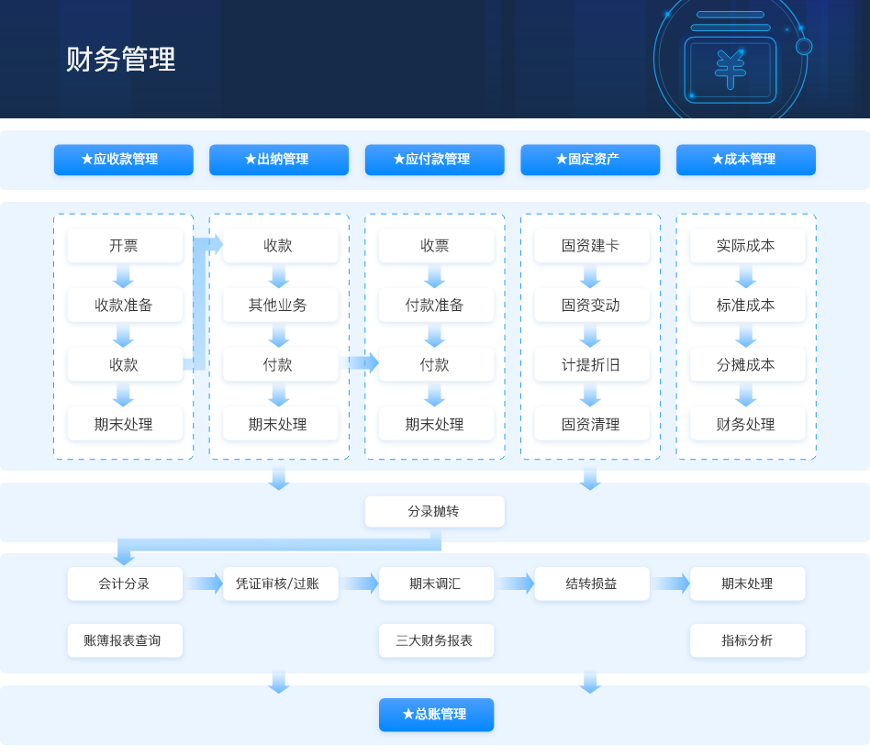Select 其他业务 step box
Screen dimensions: 870x756
point(280,306)
